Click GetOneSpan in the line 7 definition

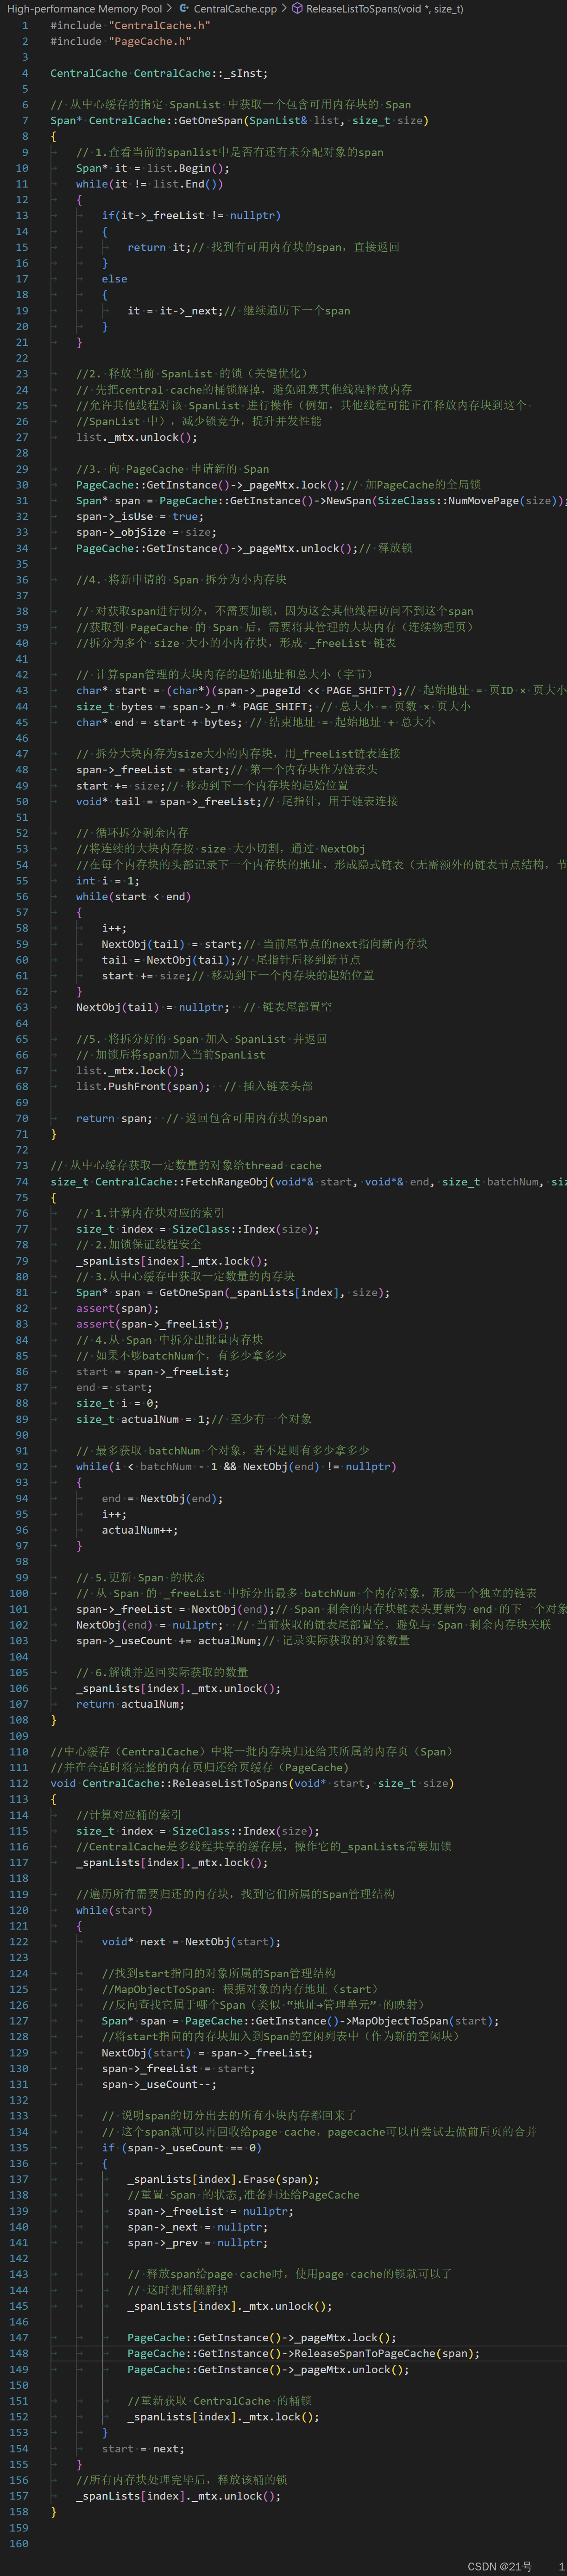pyautogui.click(x=210, y=121)
